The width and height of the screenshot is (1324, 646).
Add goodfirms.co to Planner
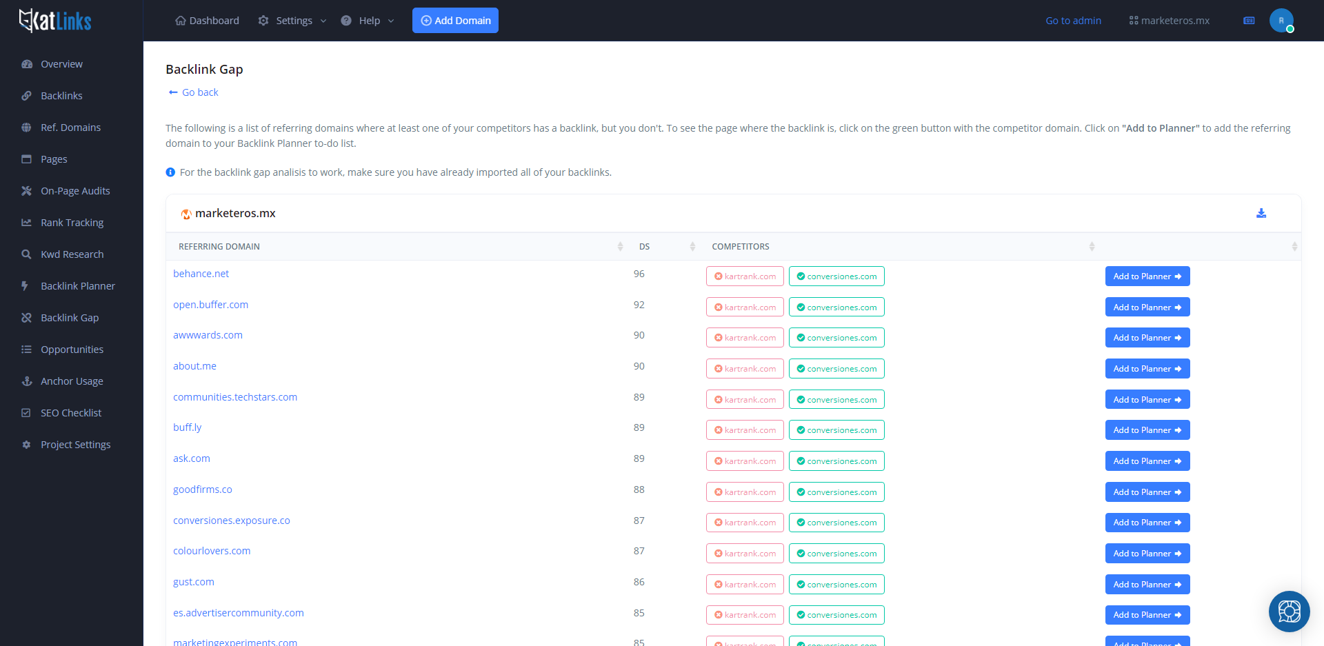click(1147, 492)
